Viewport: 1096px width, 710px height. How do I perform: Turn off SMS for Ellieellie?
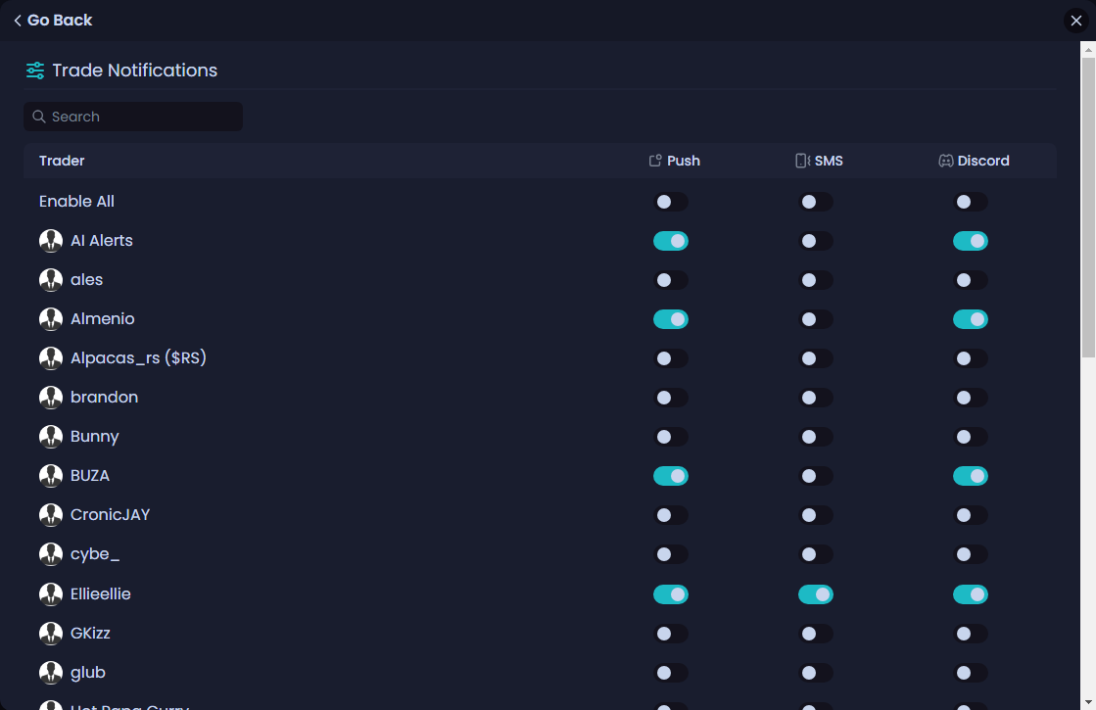(x=816, y=594)
